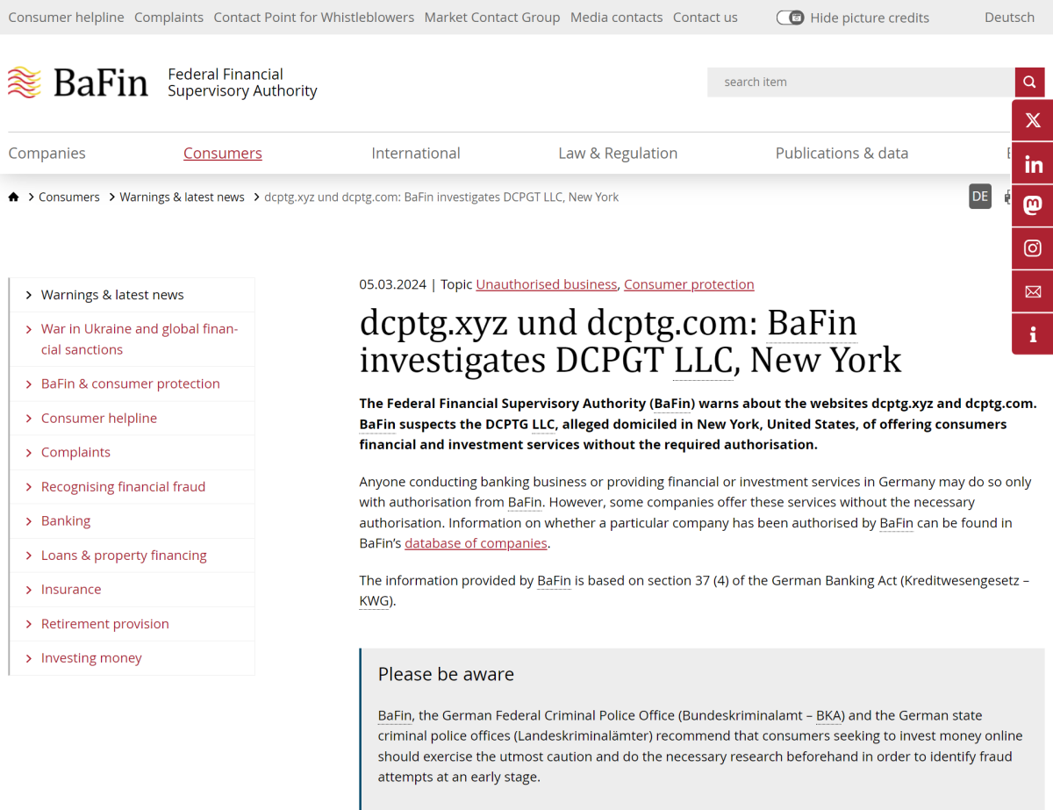Open the info sidebar icon

(x=1032, y=333)
